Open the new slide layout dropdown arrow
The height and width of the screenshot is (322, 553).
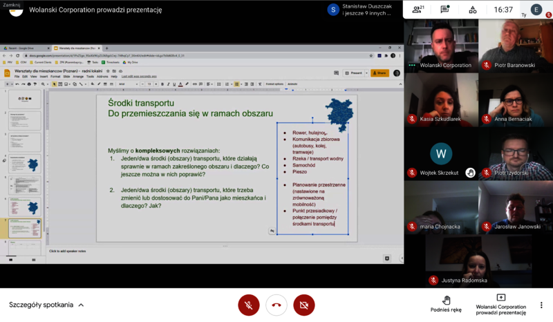[12, 84]
